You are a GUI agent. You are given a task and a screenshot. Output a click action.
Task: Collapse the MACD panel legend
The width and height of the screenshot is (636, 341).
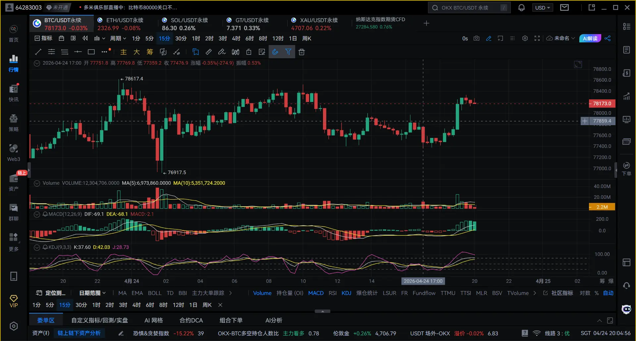coord(37,214)
